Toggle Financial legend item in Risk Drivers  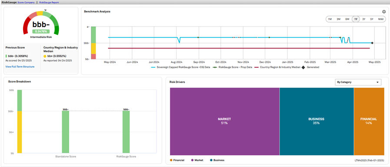pos(177,160)
